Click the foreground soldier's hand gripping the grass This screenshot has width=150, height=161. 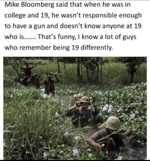tap(97, 146)
